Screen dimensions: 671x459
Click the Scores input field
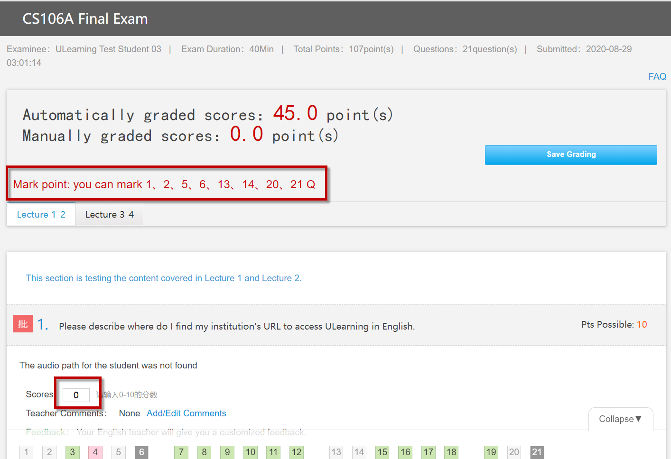76,395
